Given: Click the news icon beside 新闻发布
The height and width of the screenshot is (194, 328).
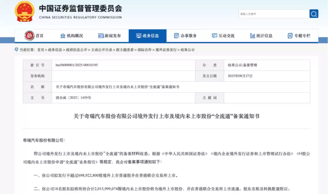Looking at the screenshot, I should (x=101, y=36).
